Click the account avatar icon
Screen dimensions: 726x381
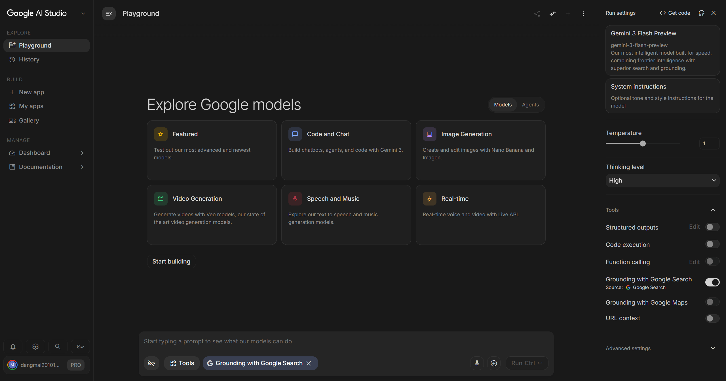tap(12, 365)
